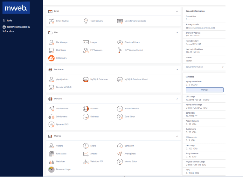Open the Git Version Control icon
243x177 pixels.
point(120,50)
